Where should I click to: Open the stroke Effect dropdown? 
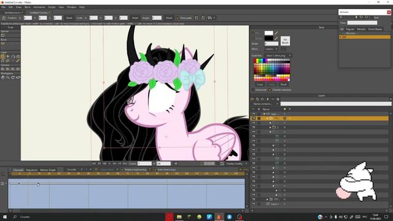coord(271,49)
